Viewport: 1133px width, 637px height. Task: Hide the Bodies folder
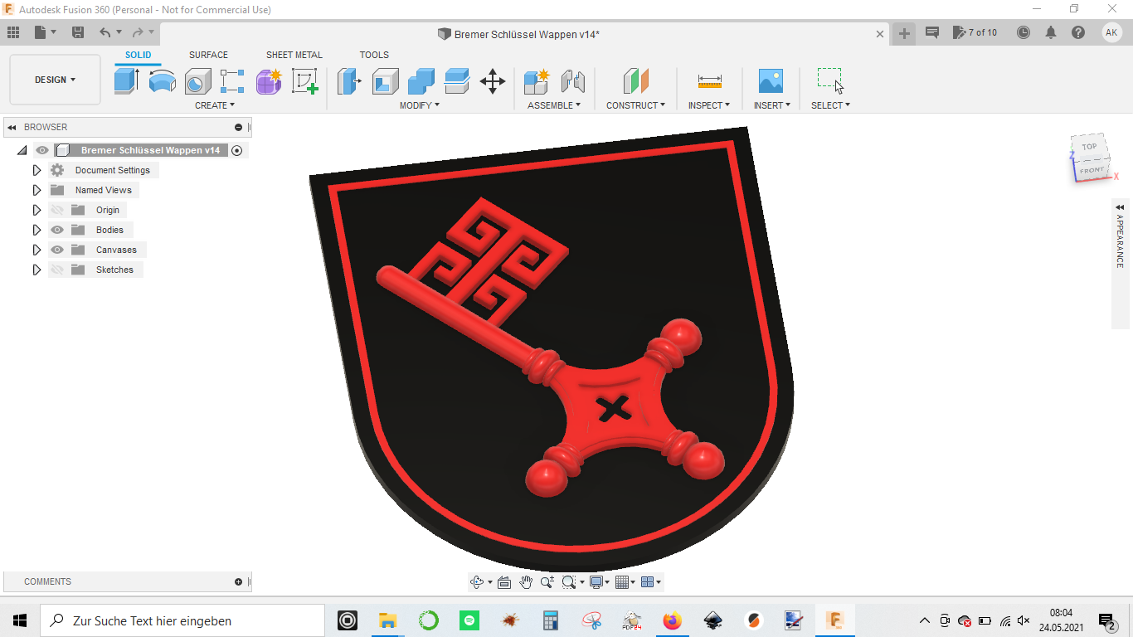coord(56,230)
